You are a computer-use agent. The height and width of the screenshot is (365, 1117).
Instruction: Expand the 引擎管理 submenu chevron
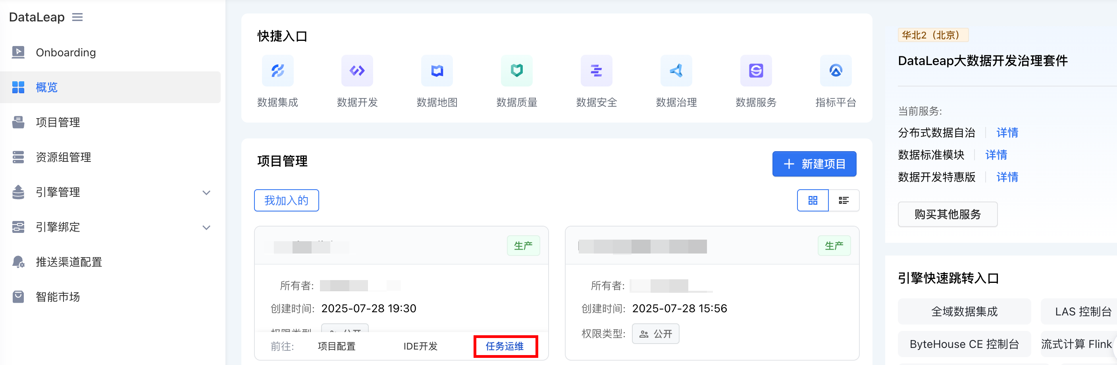click(206, 192)
